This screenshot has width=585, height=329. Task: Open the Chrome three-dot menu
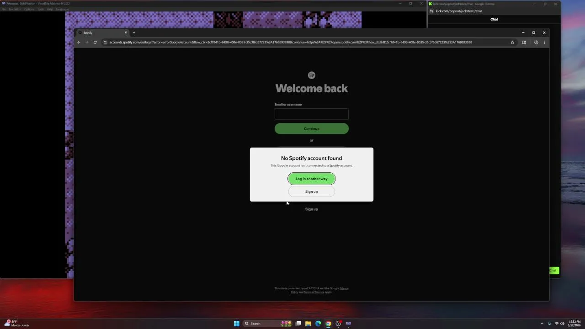[544, 42]
